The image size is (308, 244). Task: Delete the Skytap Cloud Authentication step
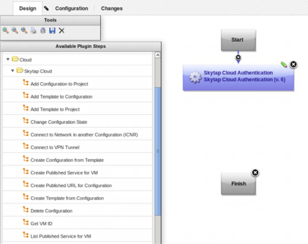pyautogui.click(x=293, y=64)
